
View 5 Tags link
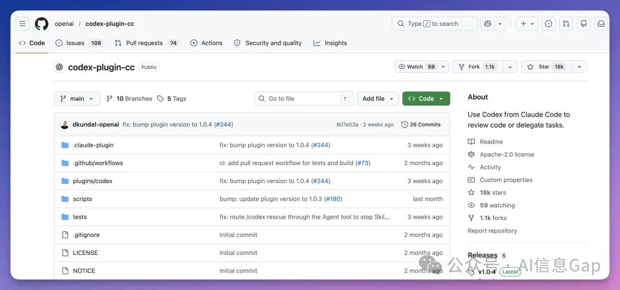[172, 99]
